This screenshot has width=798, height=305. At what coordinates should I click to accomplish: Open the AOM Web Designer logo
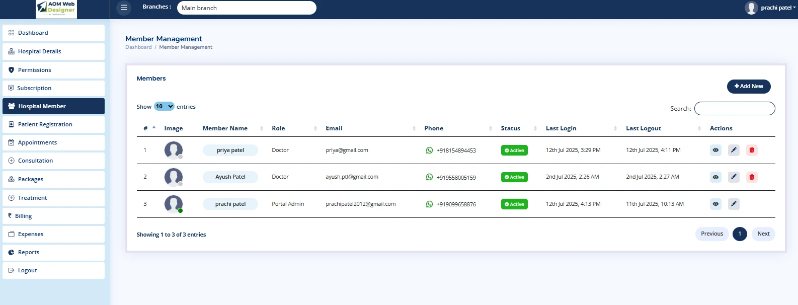[x=56, y=9]
